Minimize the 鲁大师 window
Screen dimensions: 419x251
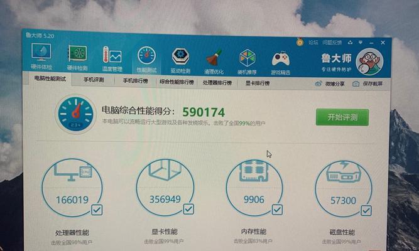371,43
